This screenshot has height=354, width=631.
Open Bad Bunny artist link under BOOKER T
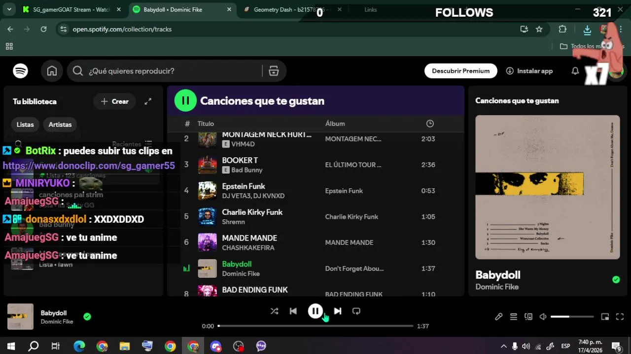click(247, 170)
